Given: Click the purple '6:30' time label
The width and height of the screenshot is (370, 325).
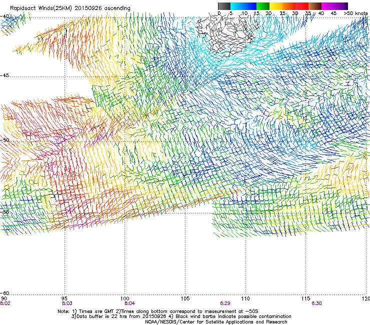Looking at the screenshot, I should click(x=316, y=303).
